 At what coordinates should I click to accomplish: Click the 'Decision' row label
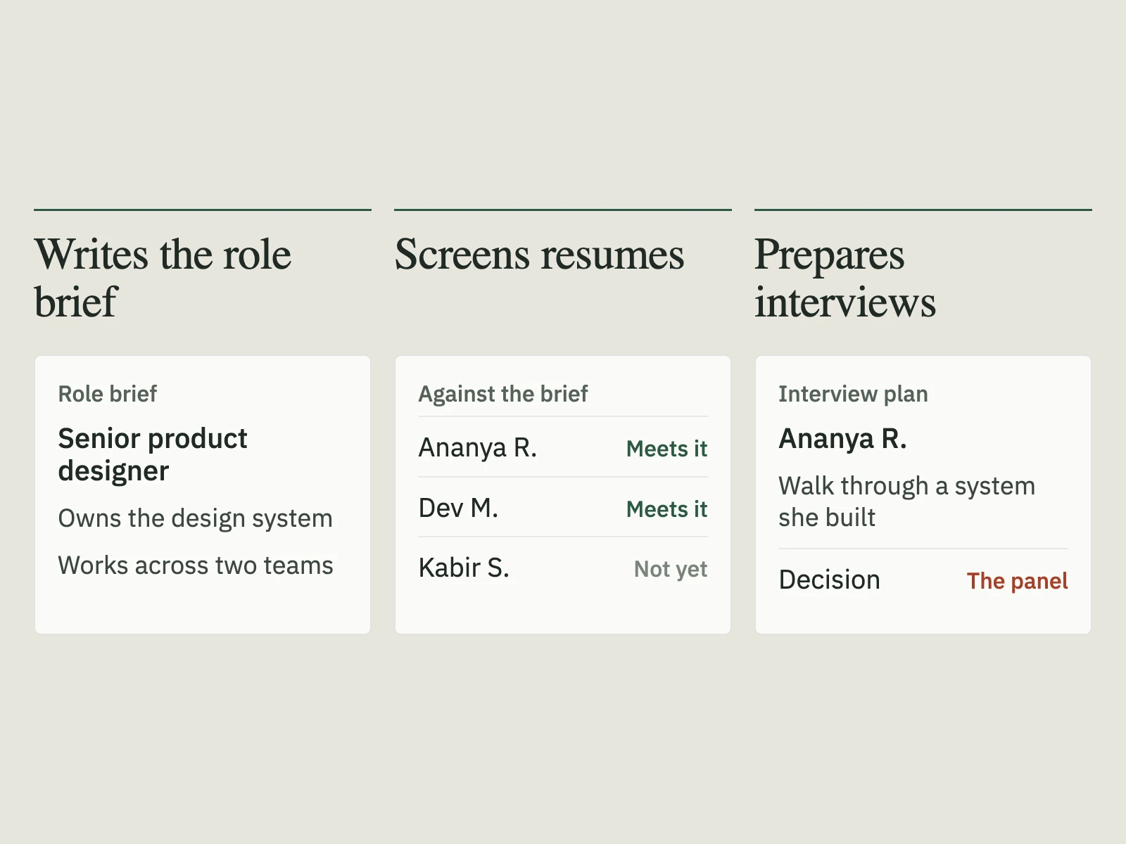[x=829, y=580]
